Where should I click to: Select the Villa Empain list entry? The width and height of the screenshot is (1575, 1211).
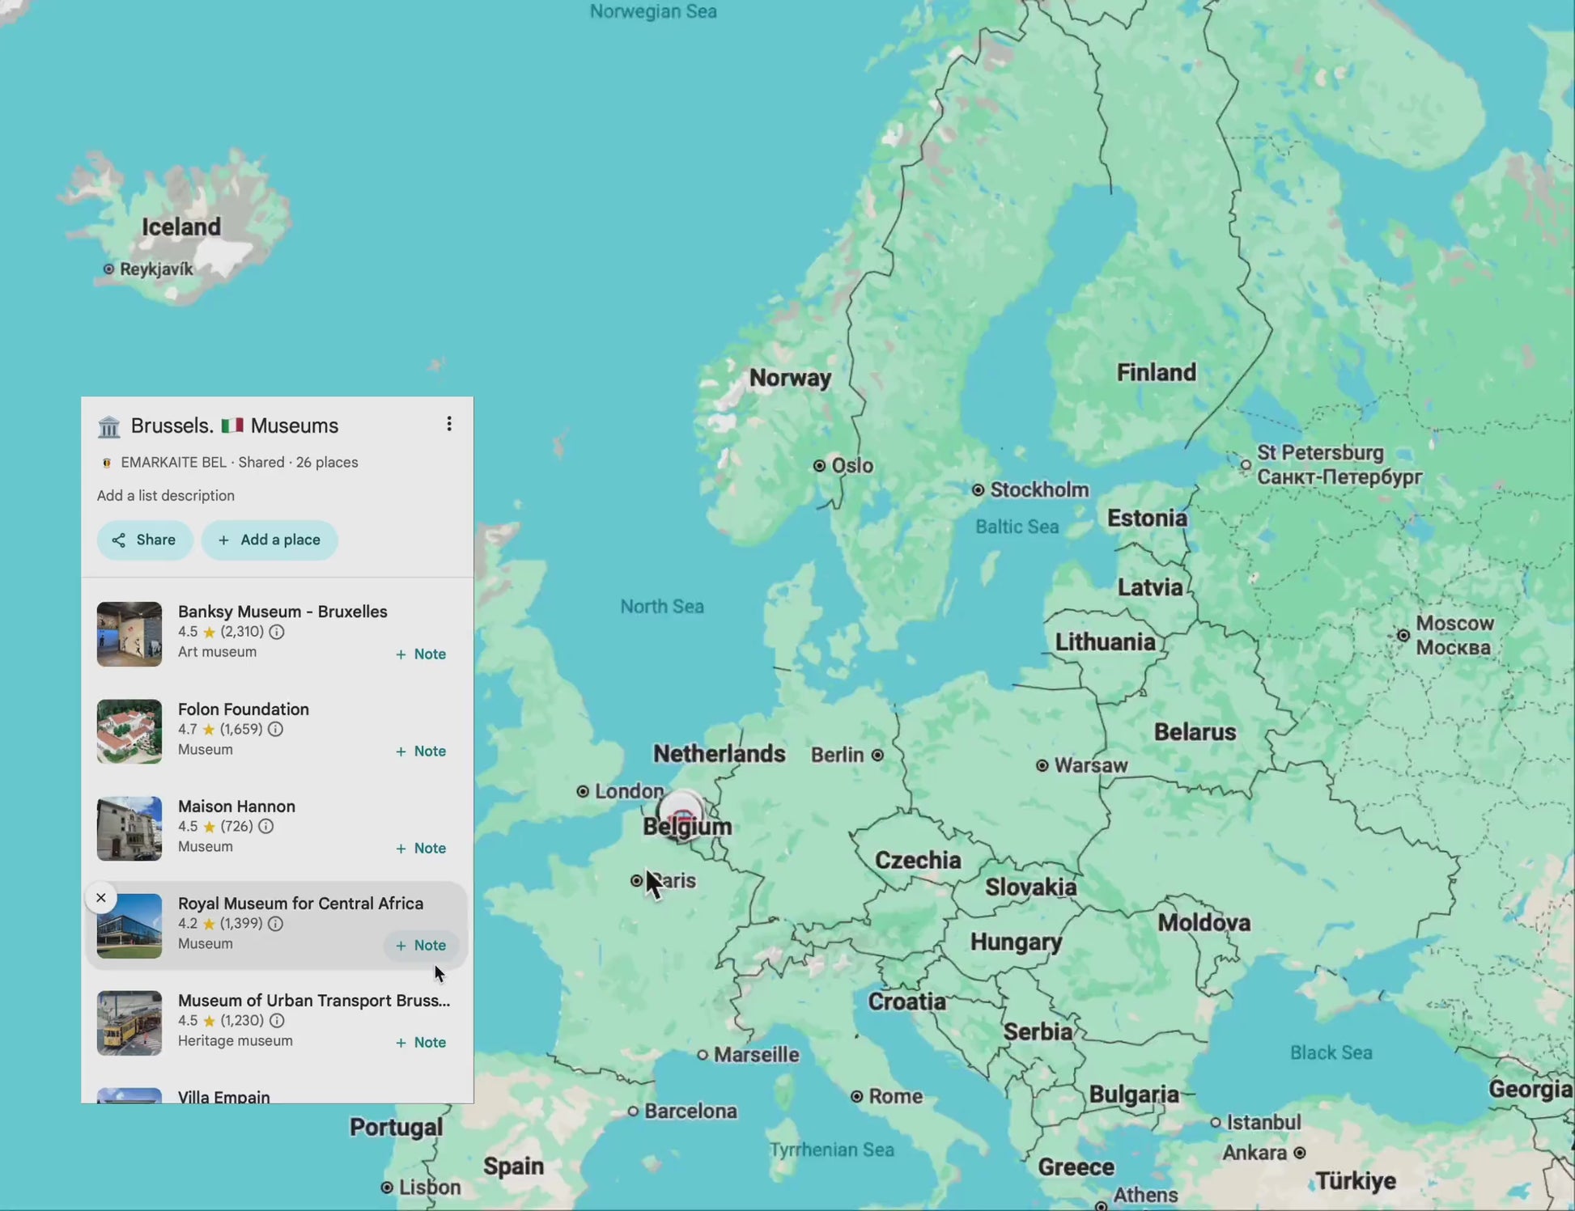(x=224, y=1096)
